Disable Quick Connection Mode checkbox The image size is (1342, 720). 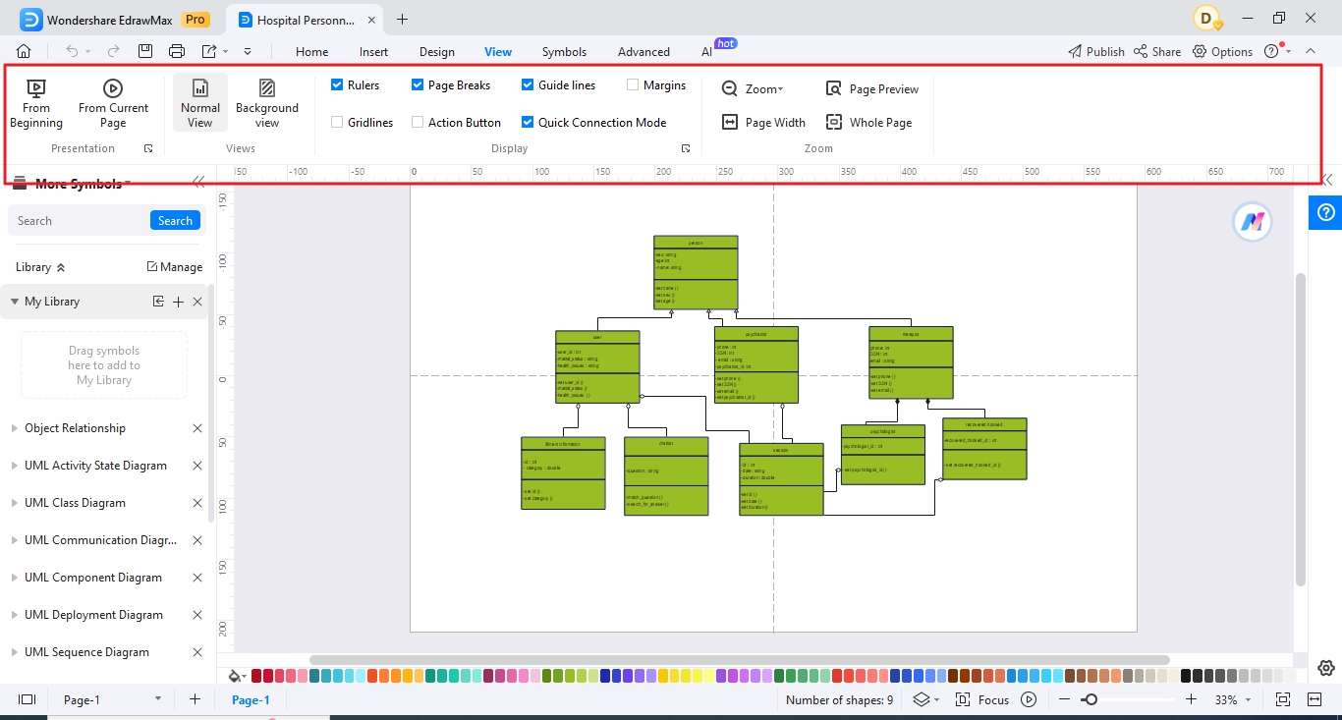pos(528,123)
